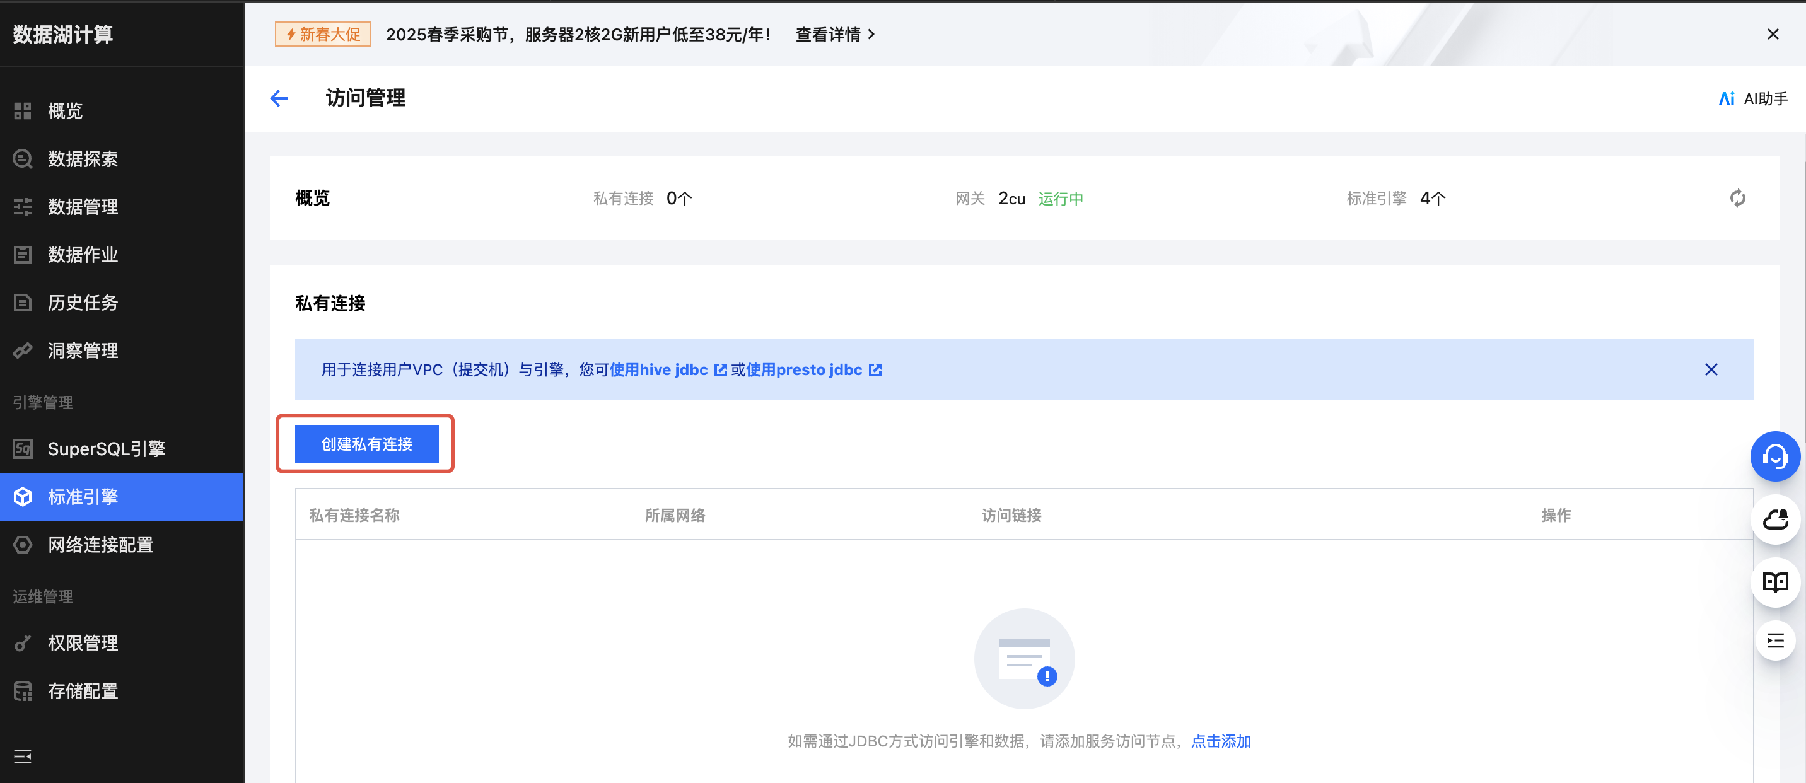Viewport: 1806px width, 783px height.
Task: Open 网络连接配置 sidebar item
Action: tap(100, 545)
